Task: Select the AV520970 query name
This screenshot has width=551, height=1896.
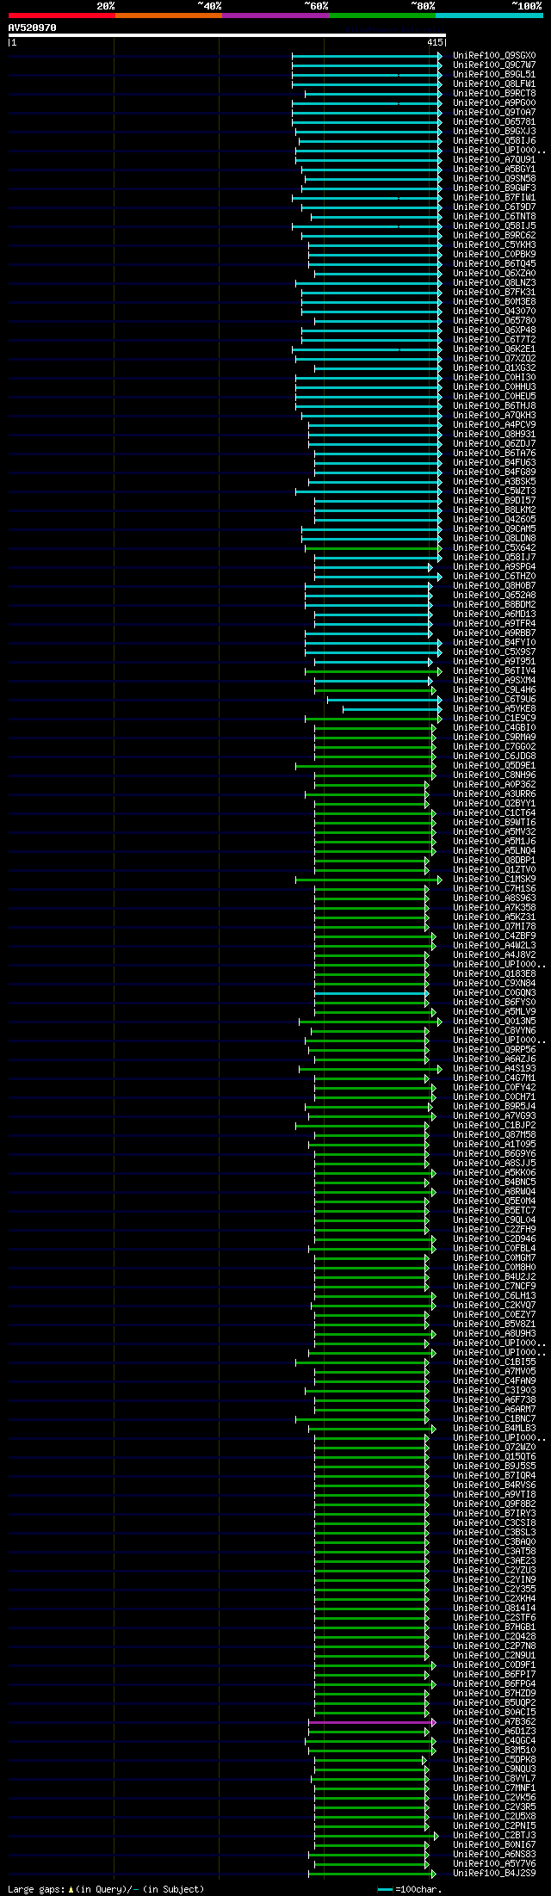Action: [33, 28]
